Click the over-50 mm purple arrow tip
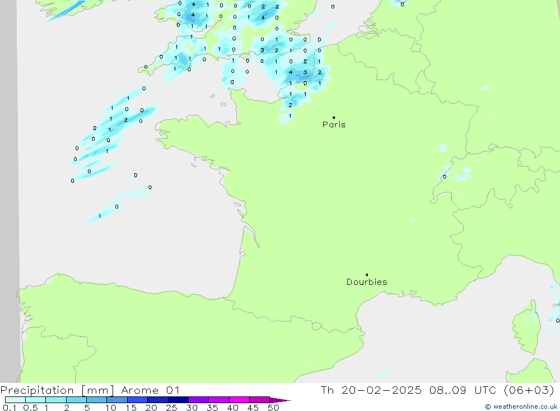Image resolution: width=560 pixels, height=411 pixels. tap(281, 400)
